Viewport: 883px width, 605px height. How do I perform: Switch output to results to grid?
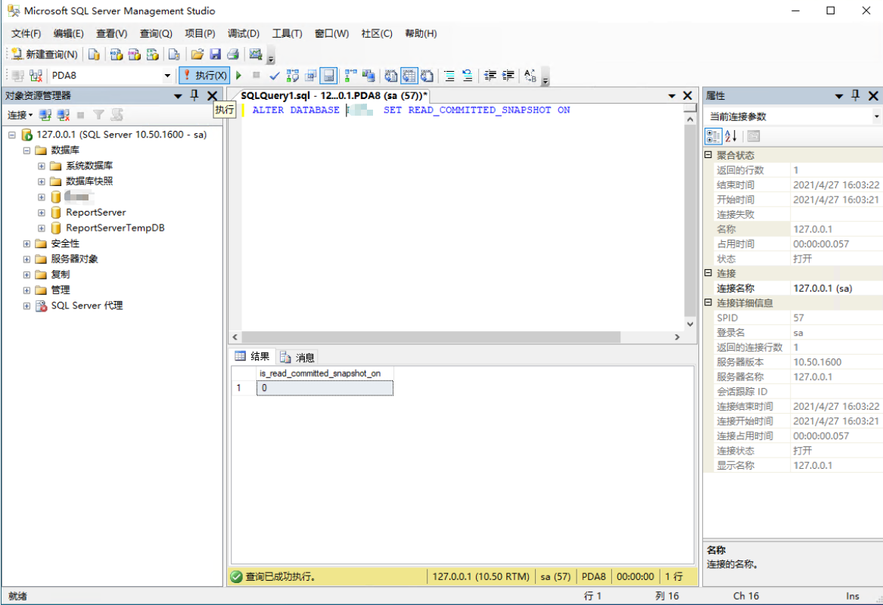pyautogui.click(x=409, y=76)
